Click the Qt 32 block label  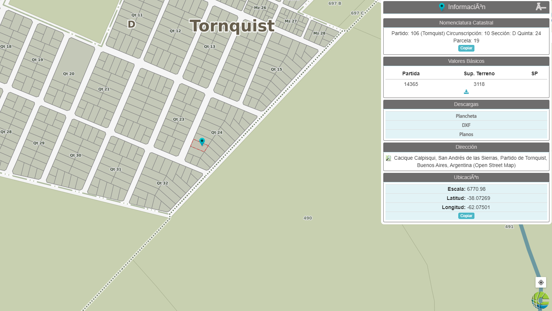coord(163,183)
